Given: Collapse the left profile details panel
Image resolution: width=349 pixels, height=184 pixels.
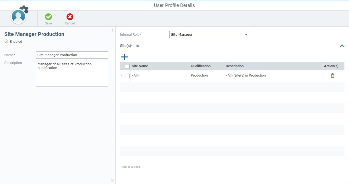Looking at the screenshot, I should click(x=112, y=30).
